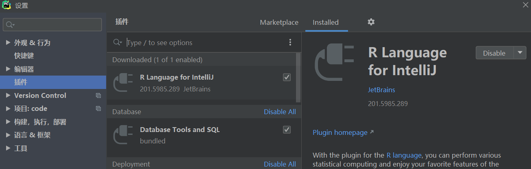Click the plugin list scrollbar
531x169 pixels.
click(x=298, y=77)
